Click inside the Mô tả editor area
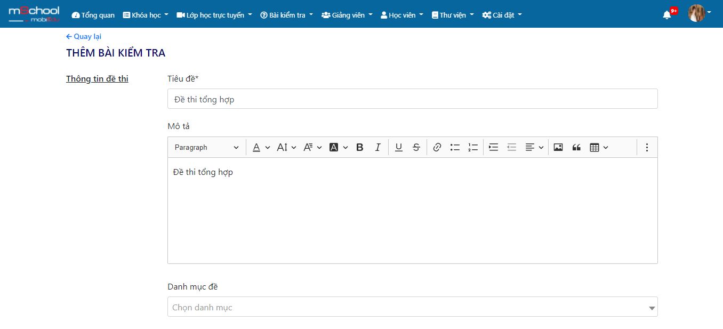This screenshot has height=329, width=723. coord(412,211)
